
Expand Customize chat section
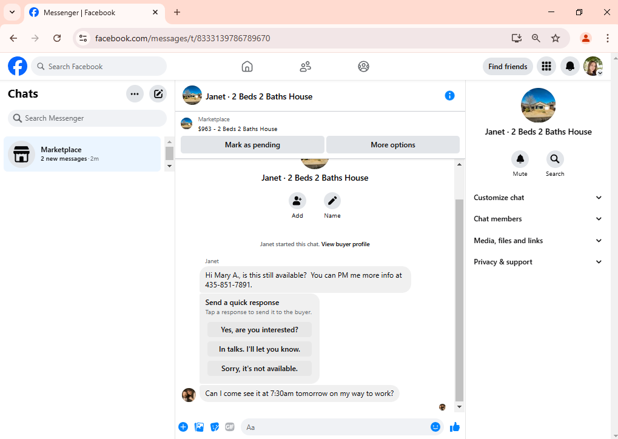tap(538, 198)
